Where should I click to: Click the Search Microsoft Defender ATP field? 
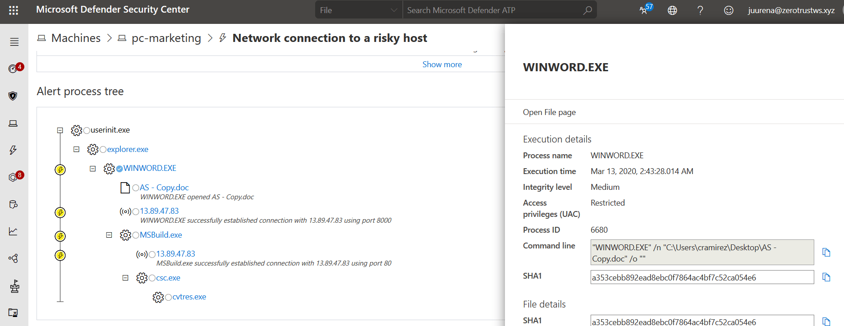(500, 10)
